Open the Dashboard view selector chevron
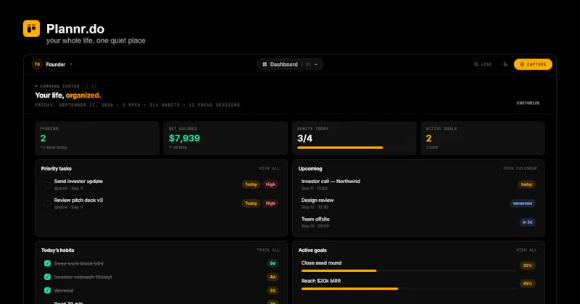580x304 pixels. pyautogui.click(x=316, y=64)
